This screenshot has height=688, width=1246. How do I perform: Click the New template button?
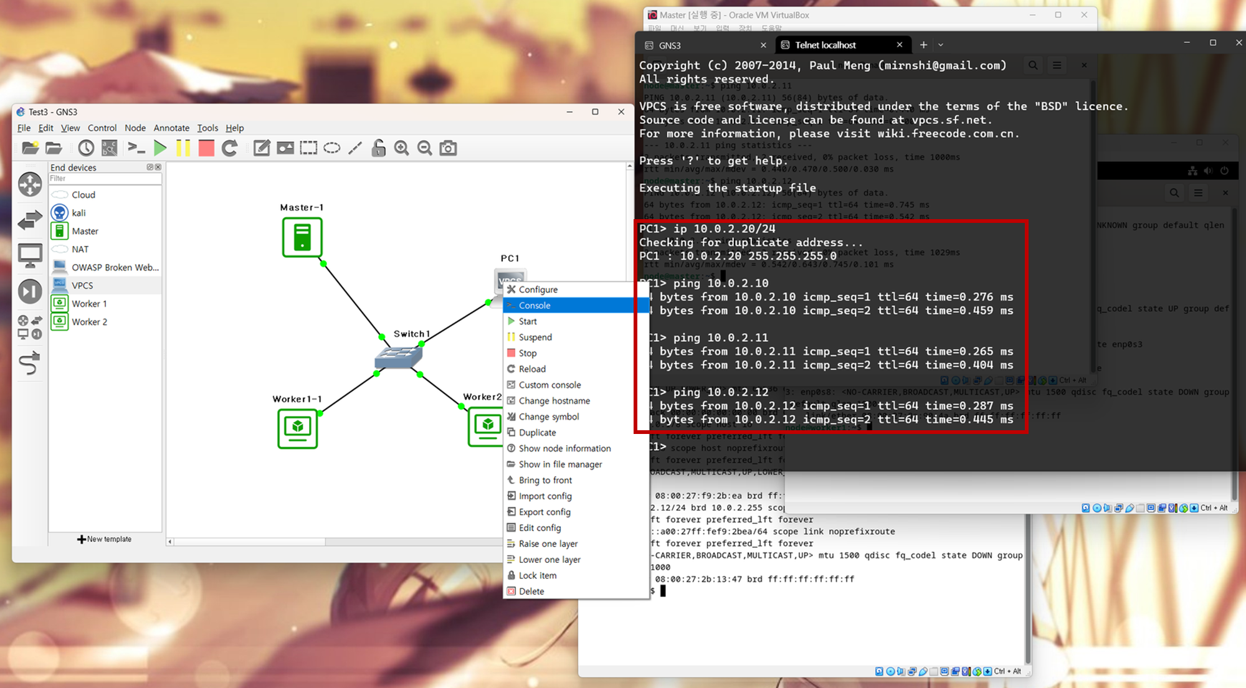point(105,539)
